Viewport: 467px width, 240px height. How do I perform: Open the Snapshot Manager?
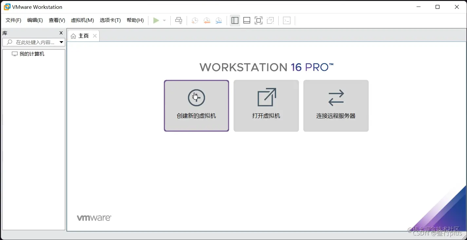pyautogui.click(x=219, y=20)
